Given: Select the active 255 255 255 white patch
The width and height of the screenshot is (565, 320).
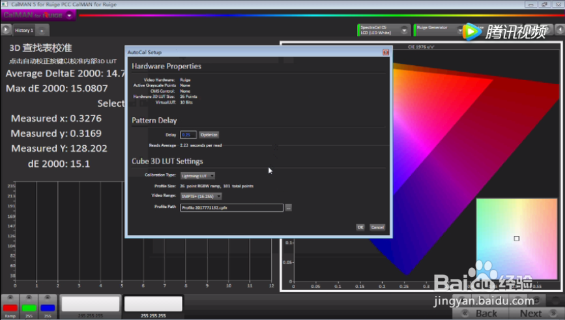Looking at the screenshot, I should tap(153, 304).
